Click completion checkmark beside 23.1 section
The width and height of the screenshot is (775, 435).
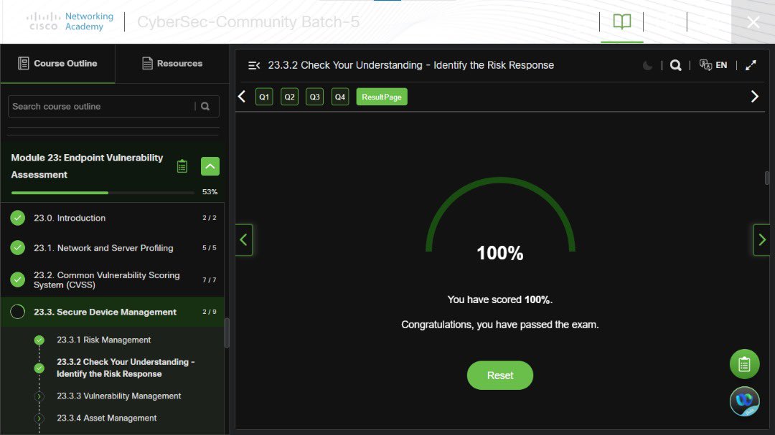click(x=18, y=248)
